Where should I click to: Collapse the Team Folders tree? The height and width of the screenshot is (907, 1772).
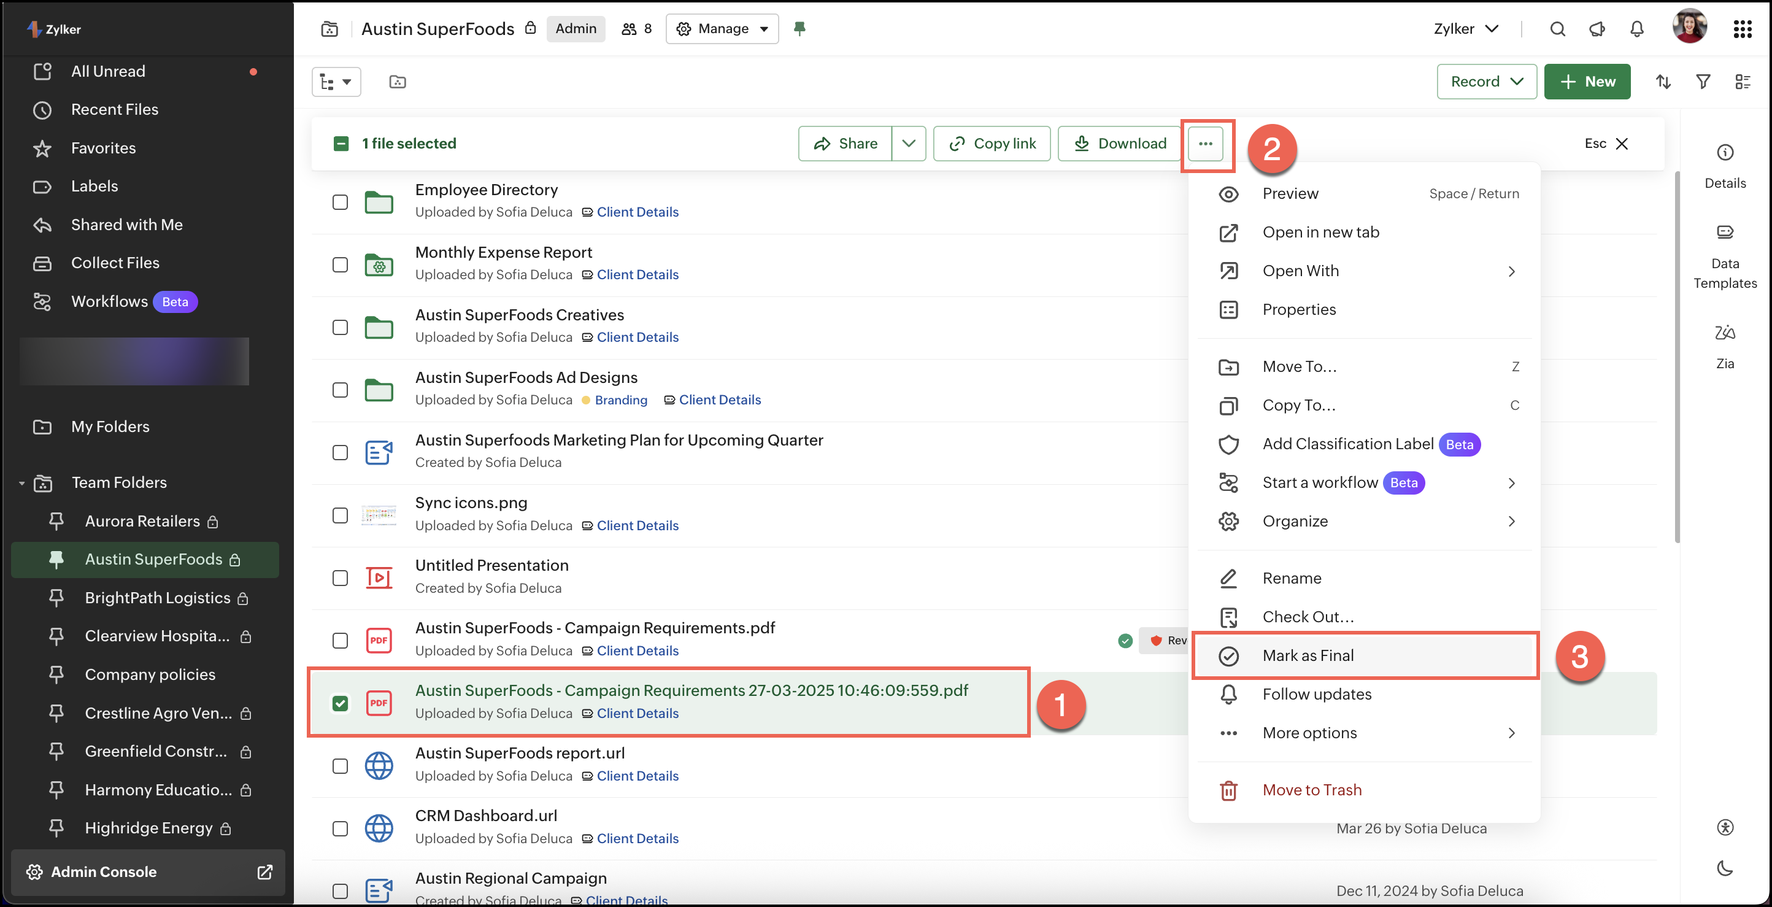click(x=22, y=483)
